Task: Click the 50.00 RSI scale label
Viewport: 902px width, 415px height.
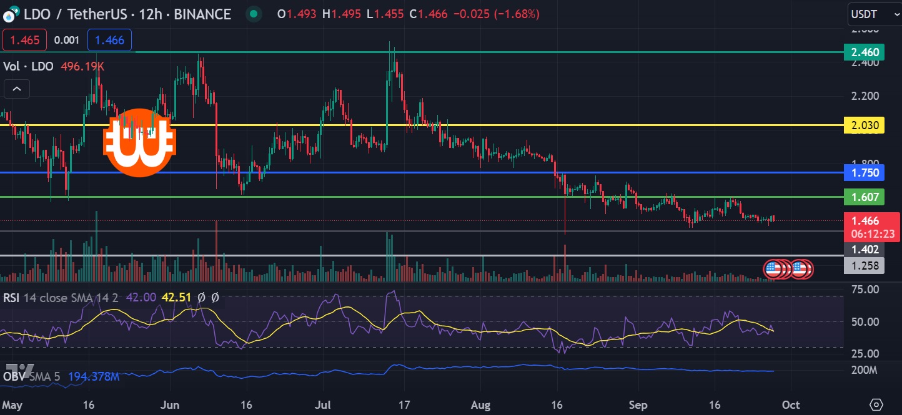Action: (x=866, y=322)
